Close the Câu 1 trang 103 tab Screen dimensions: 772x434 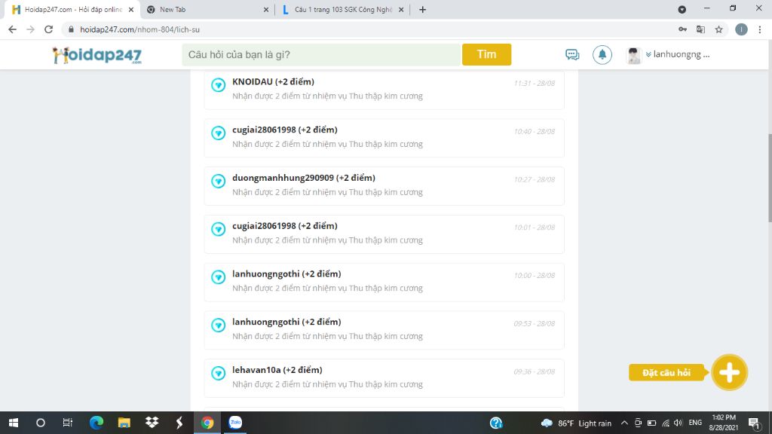pyautogui.click(x=401, y=9)
